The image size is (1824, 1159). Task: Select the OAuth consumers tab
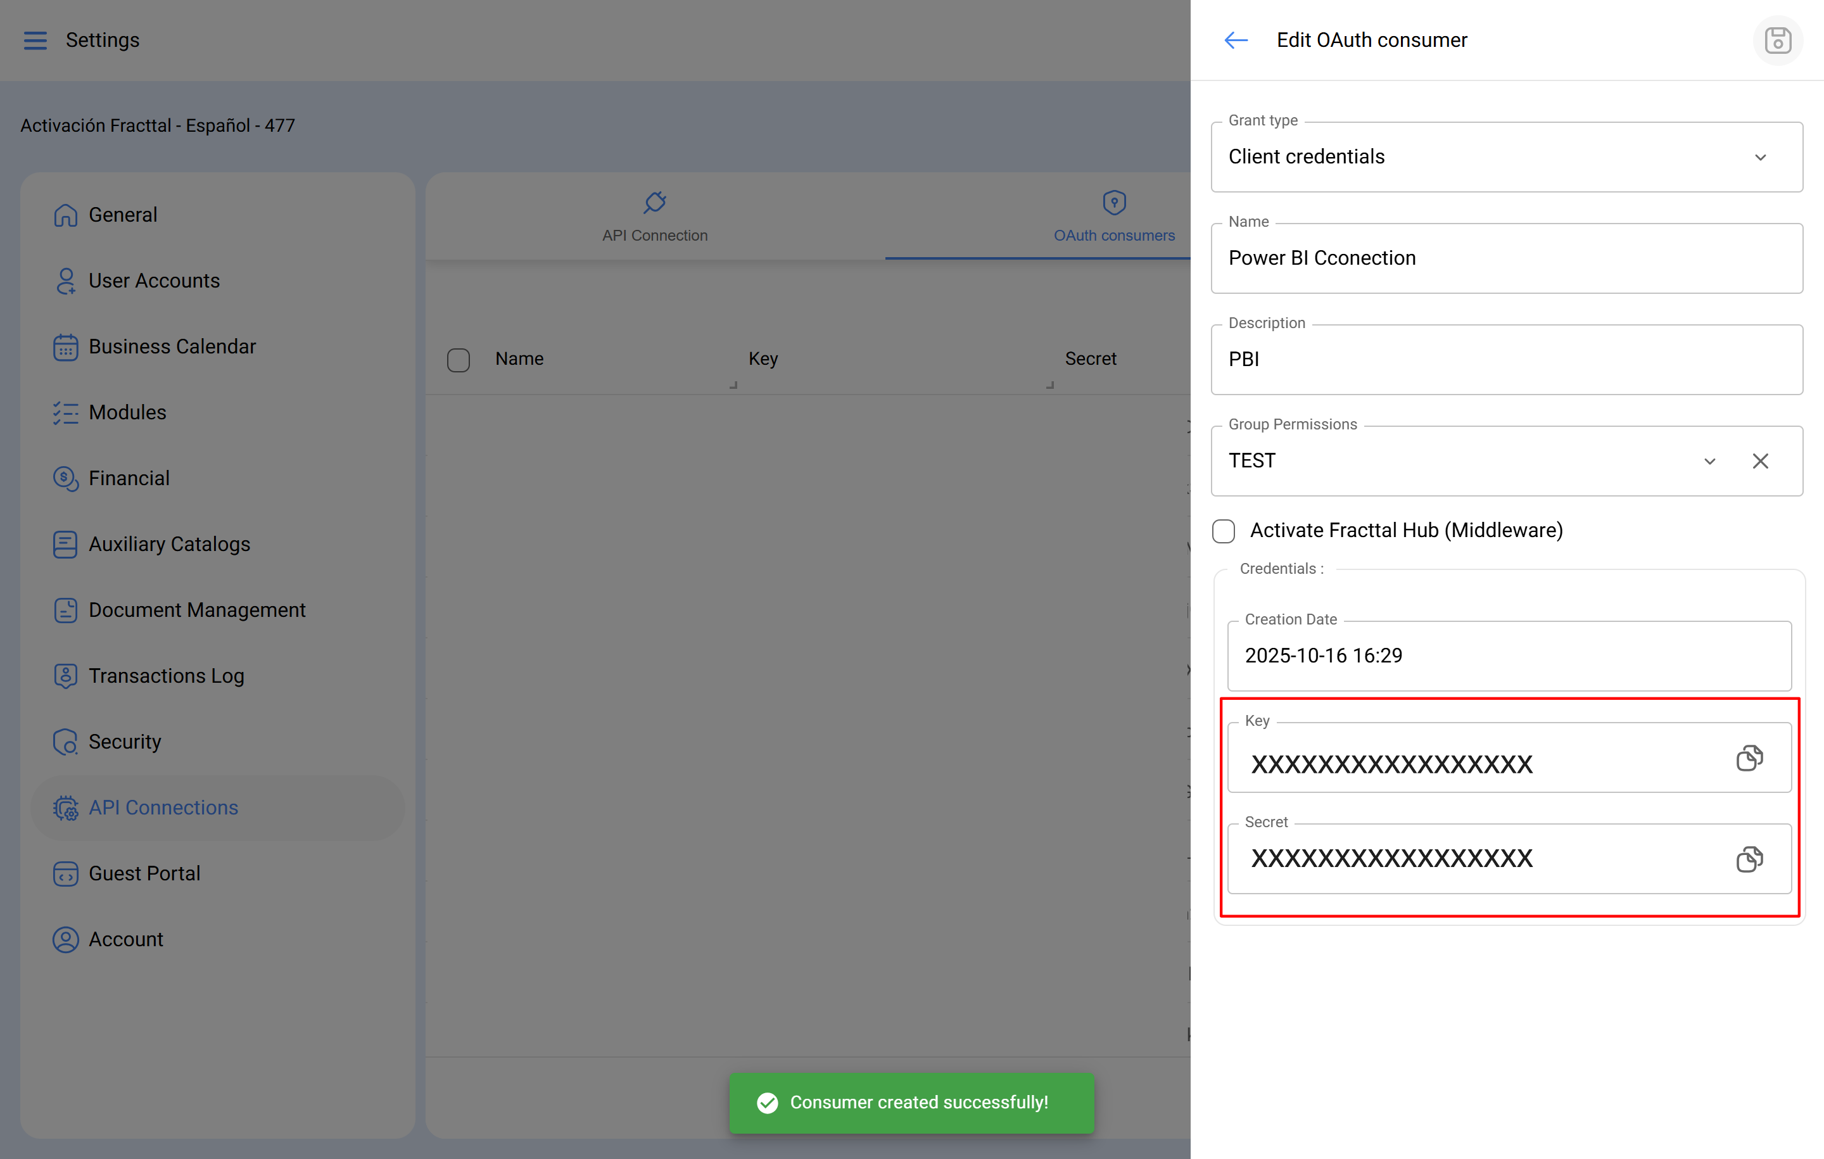1113,217
